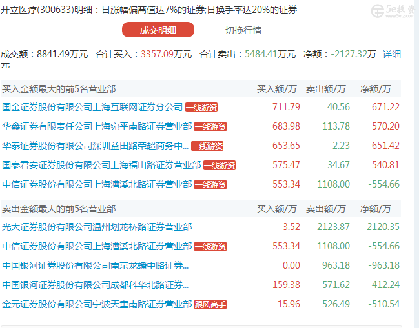Click net amount -2120.35
The height and width of the screenshot is (328, 419).
[x=382, y=227]
